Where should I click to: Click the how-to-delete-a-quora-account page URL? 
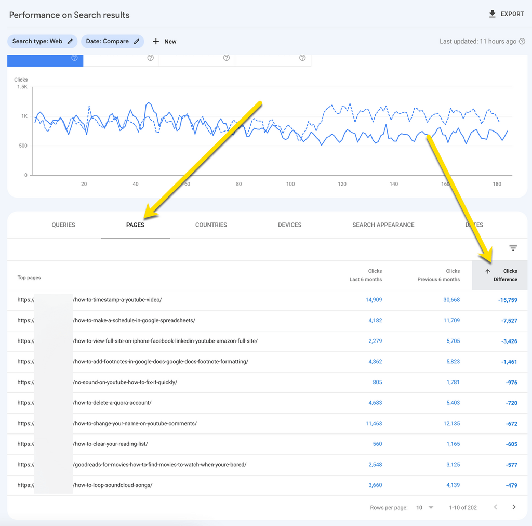coord(112,403)
